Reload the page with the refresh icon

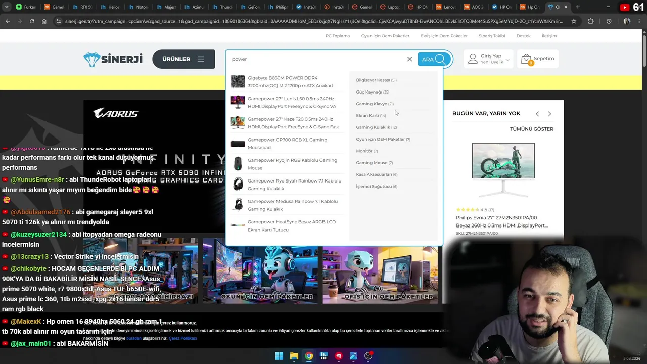[32, 21]
